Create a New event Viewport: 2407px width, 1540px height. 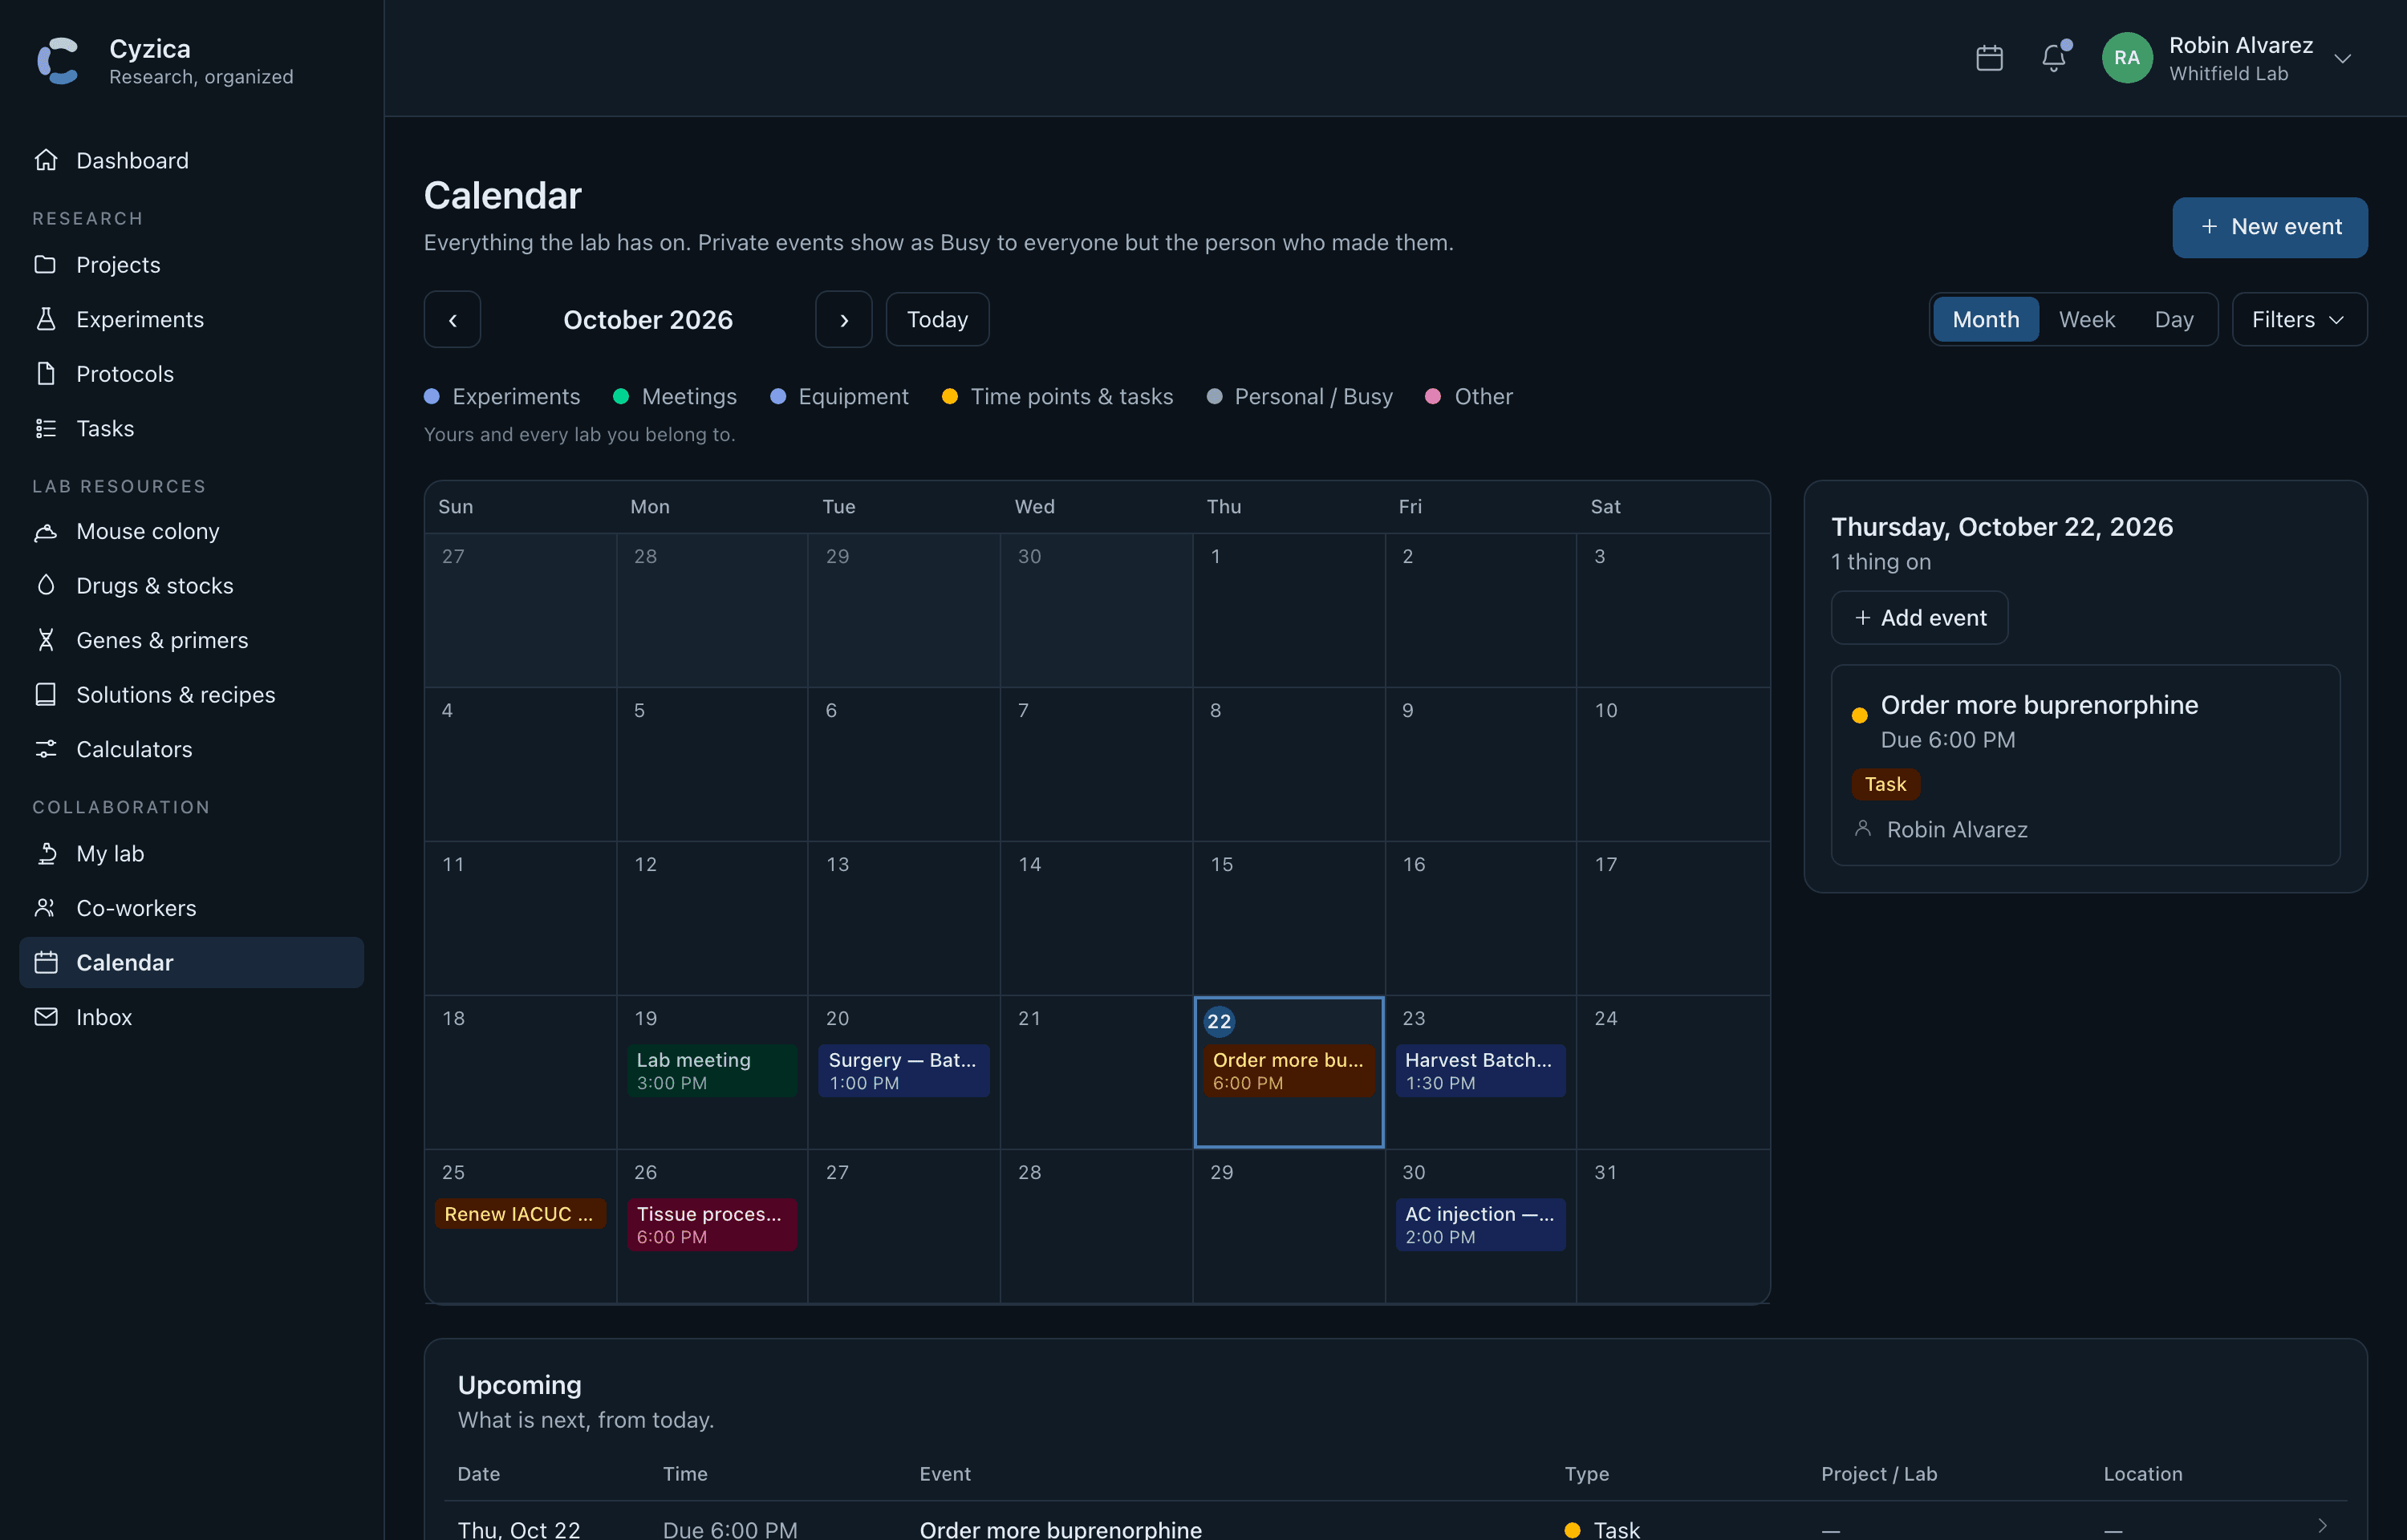2270,227
